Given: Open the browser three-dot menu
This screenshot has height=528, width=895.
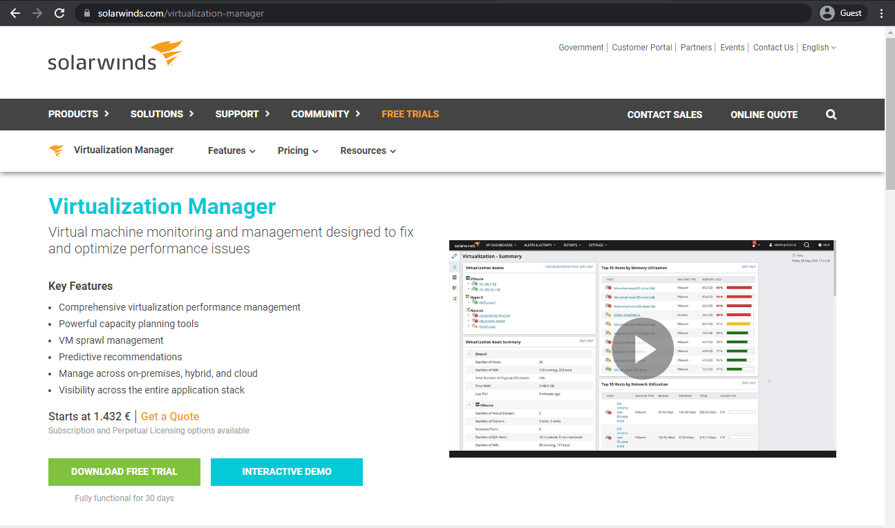Looking at the screenshot, I should point(880,12).
